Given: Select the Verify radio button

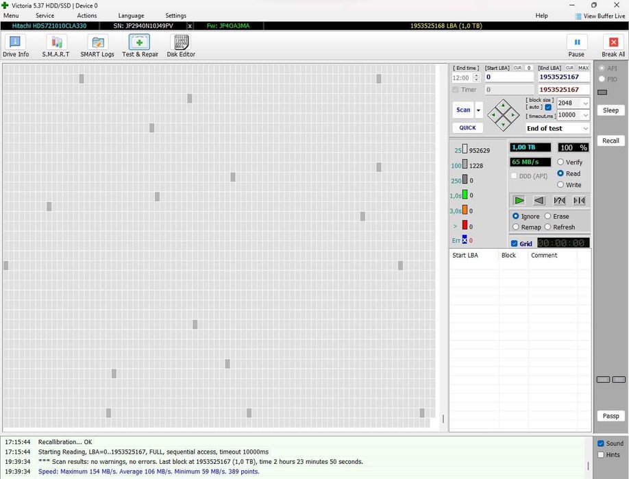Looking at the screenshot, I should click(560, 162).
